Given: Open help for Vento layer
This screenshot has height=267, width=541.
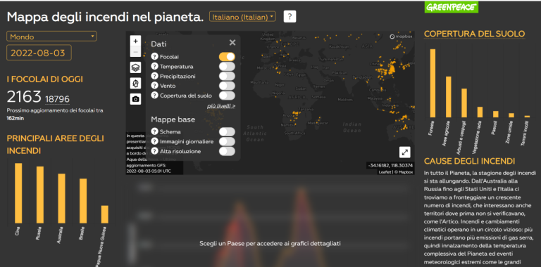Looking at the screenshot, I should [154, 86].
